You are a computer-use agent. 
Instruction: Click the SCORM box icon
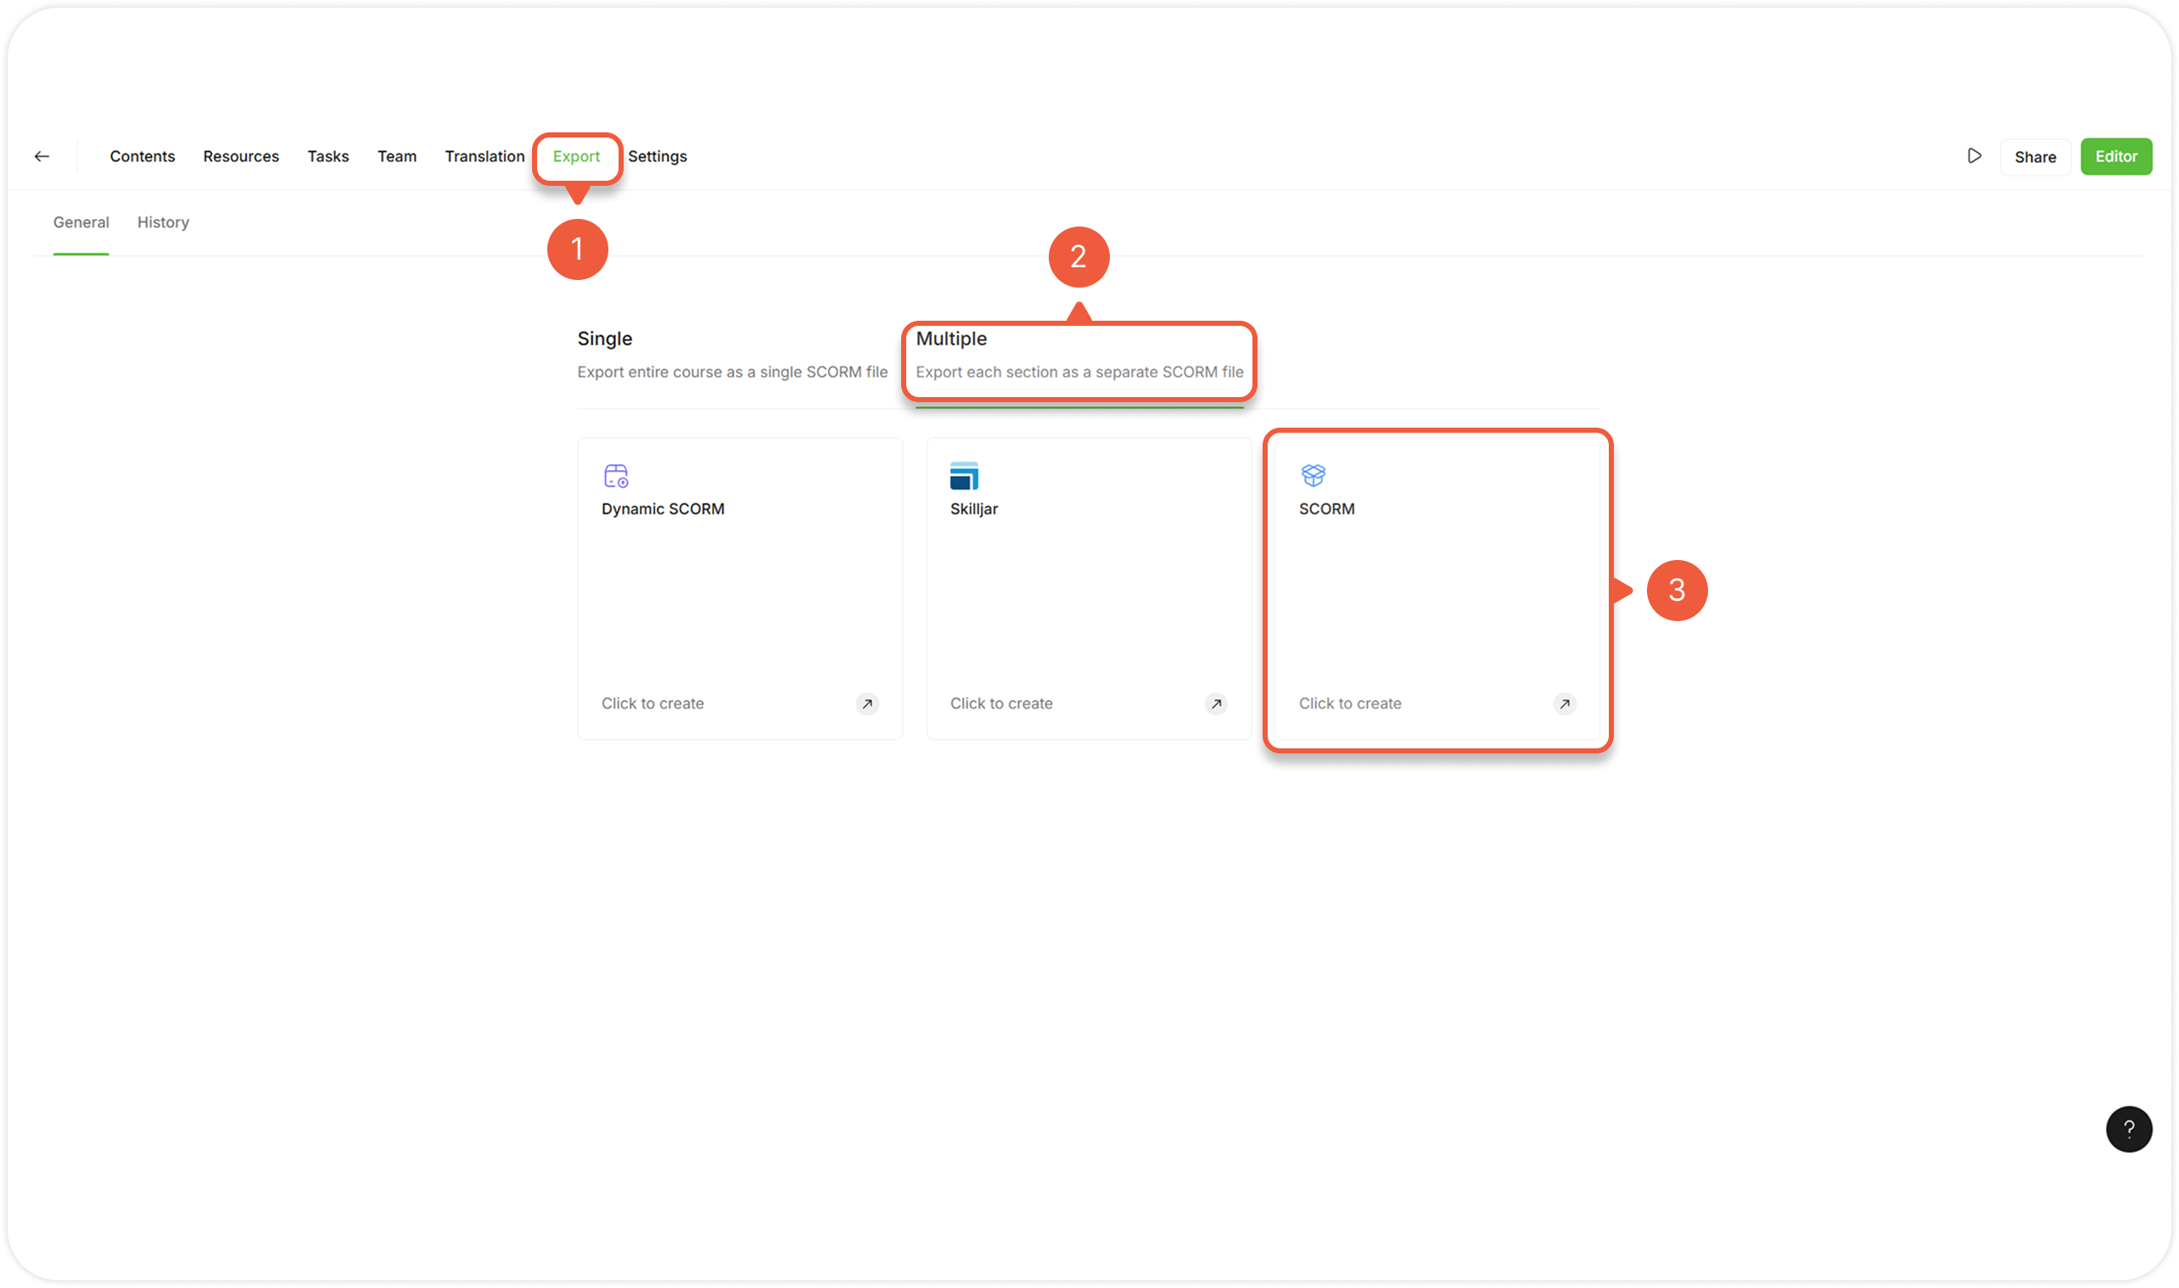click(x=1313, y=475)
